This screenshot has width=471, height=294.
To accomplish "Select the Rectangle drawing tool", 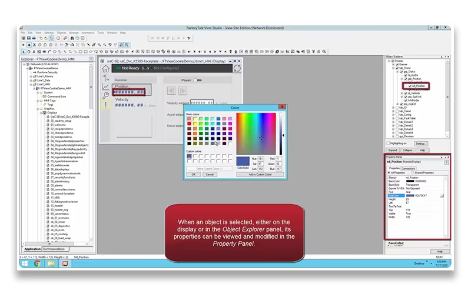I will pyautogui.click(x=81, y=52).
